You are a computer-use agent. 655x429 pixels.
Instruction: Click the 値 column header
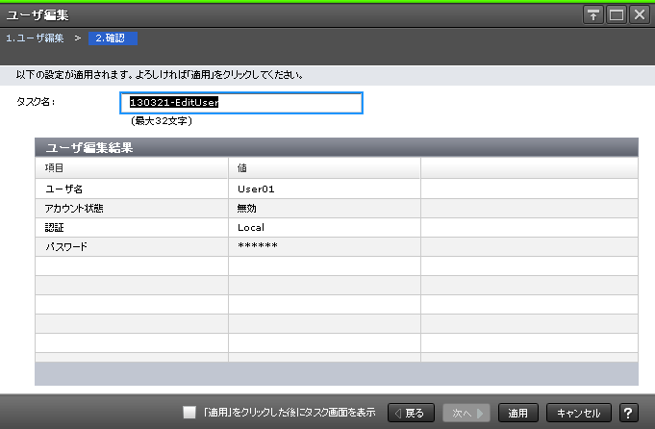pyautogui.click(x=324, y=168)
